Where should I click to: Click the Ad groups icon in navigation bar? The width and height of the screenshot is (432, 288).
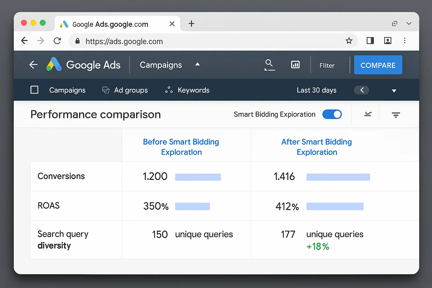click(x=106, y=90)
